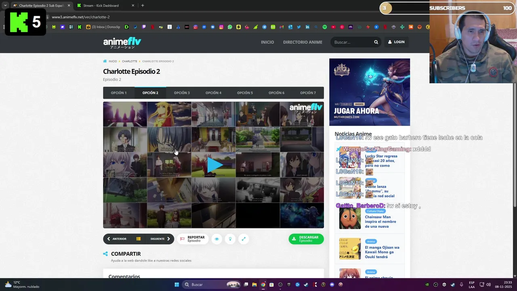517x291 pixels.
Task: Toggle the lightbulb lights-off icon
Action: click(x=230, y=239)
